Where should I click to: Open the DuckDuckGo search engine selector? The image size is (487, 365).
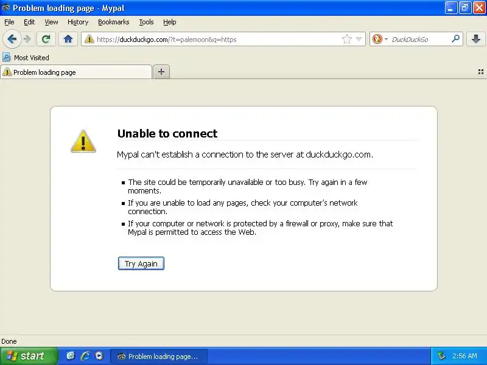tap(380, 40)
